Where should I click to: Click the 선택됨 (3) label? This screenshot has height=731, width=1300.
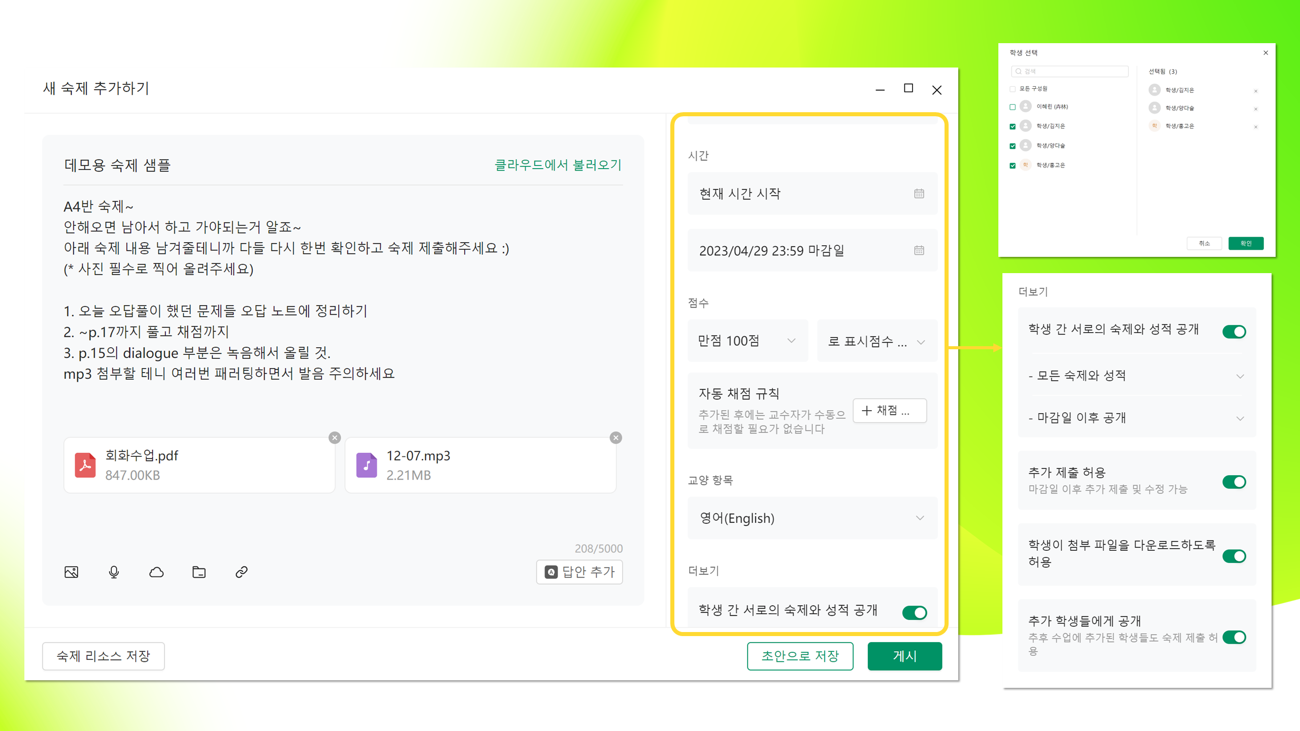pos(1163,72)
